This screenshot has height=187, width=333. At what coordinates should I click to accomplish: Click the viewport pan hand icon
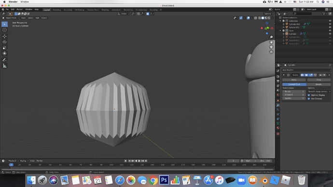click(271, 42)
